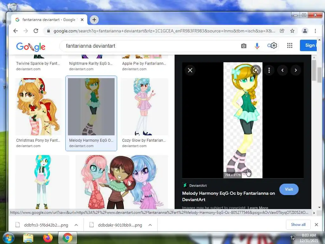The width and height of the screenshot is (325, 244).
Task: Open the Google apps grid
Action: [290, 45]
